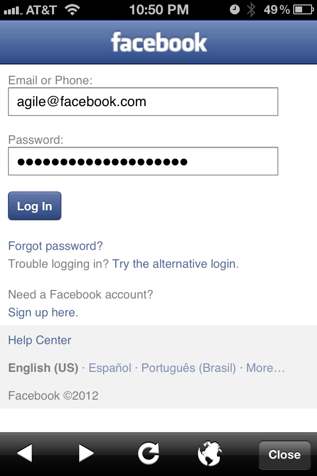This screenshot has height=476, width=317.
Task: Open the Sign up here link
Action: 43,312
